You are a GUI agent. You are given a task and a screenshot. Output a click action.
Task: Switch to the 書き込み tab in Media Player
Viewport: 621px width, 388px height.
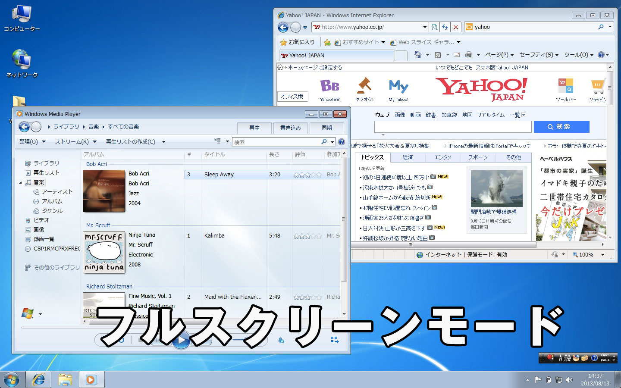coord(291,128)
